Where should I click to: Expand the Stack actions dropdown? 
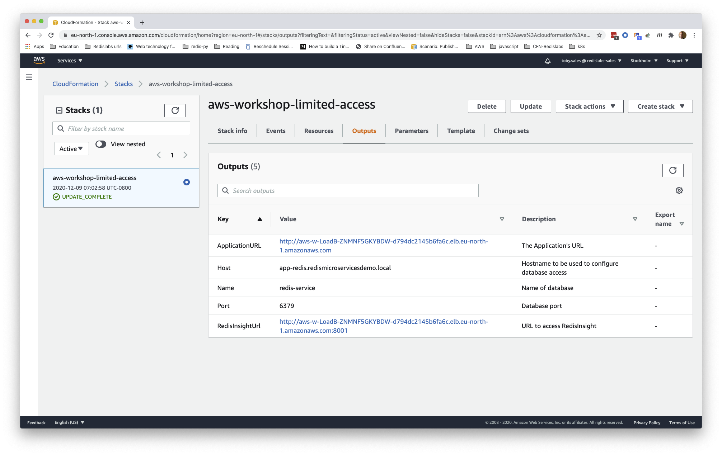589,106
